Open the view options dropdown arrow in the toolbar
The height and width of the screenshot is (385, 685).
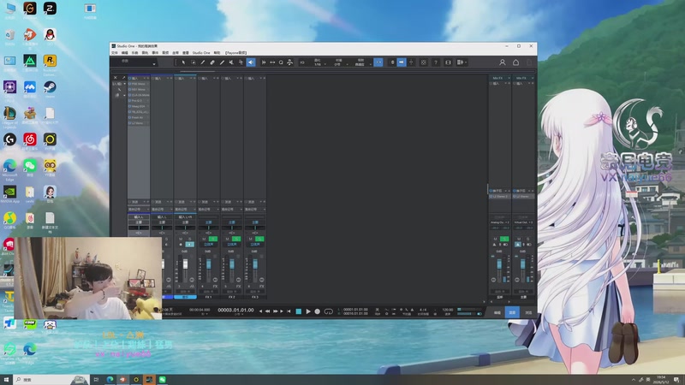[x=466, y=62]
